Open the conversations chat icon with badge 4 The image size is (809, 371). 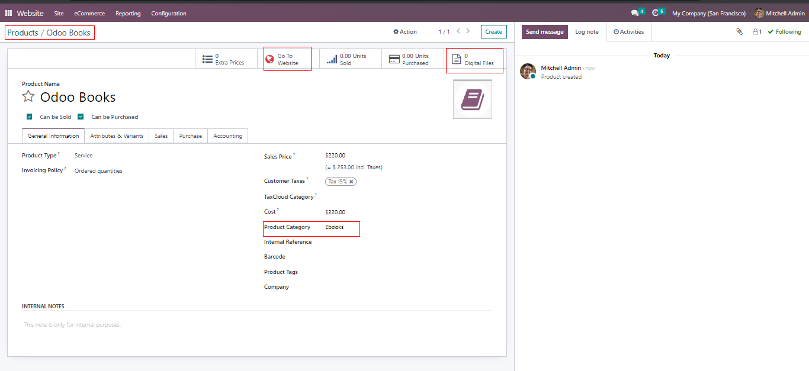tap(637, 12)
